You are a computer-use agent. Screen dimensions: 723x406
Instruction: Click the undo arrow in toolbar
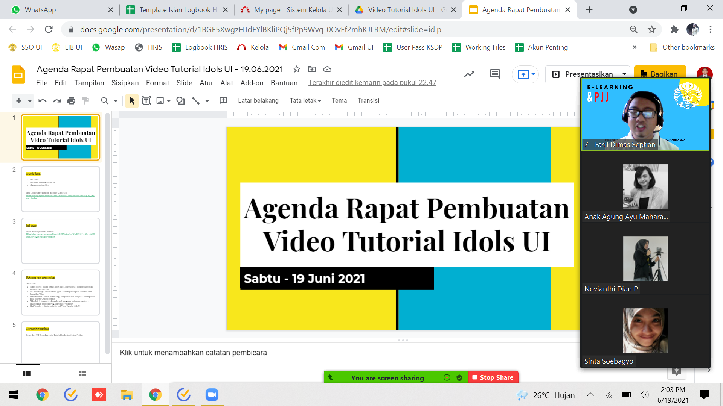(42, 101)
